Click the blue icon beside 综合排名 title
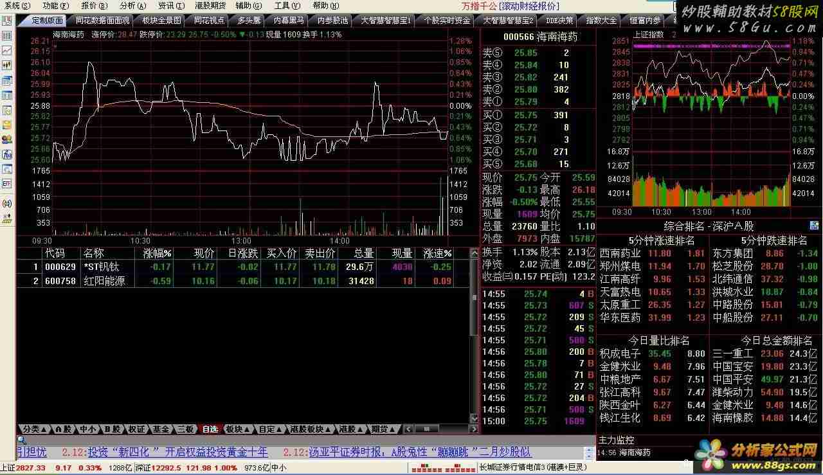Viewport: 823px width, 475px height. point(814,226)
